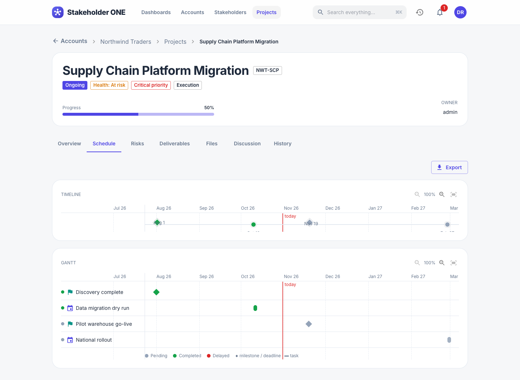Open Northwind Traders breadcrumb link
The height and width of the screenshot is (380, 520).
coord(126,42)
